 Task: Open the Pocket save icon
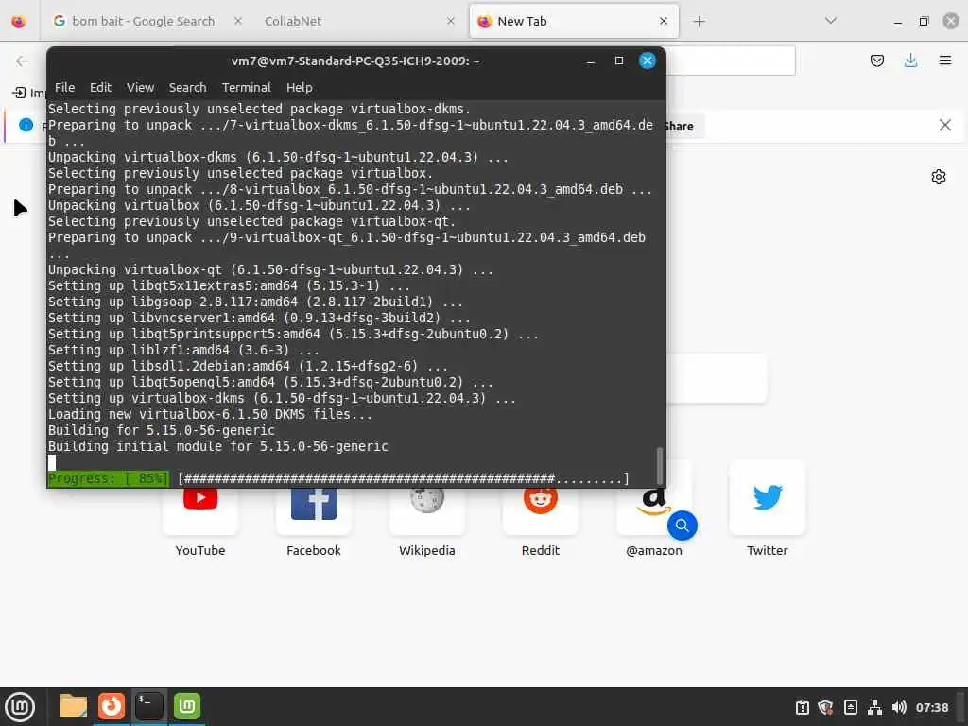(877, 60)
